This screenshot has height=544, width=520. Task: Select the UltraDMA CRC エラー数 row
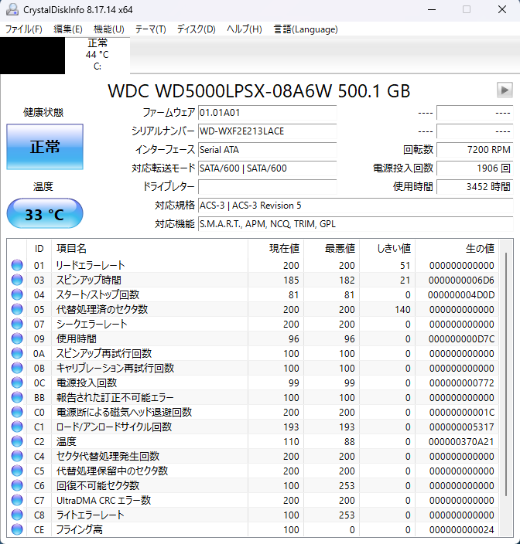[x=253, y=500]
